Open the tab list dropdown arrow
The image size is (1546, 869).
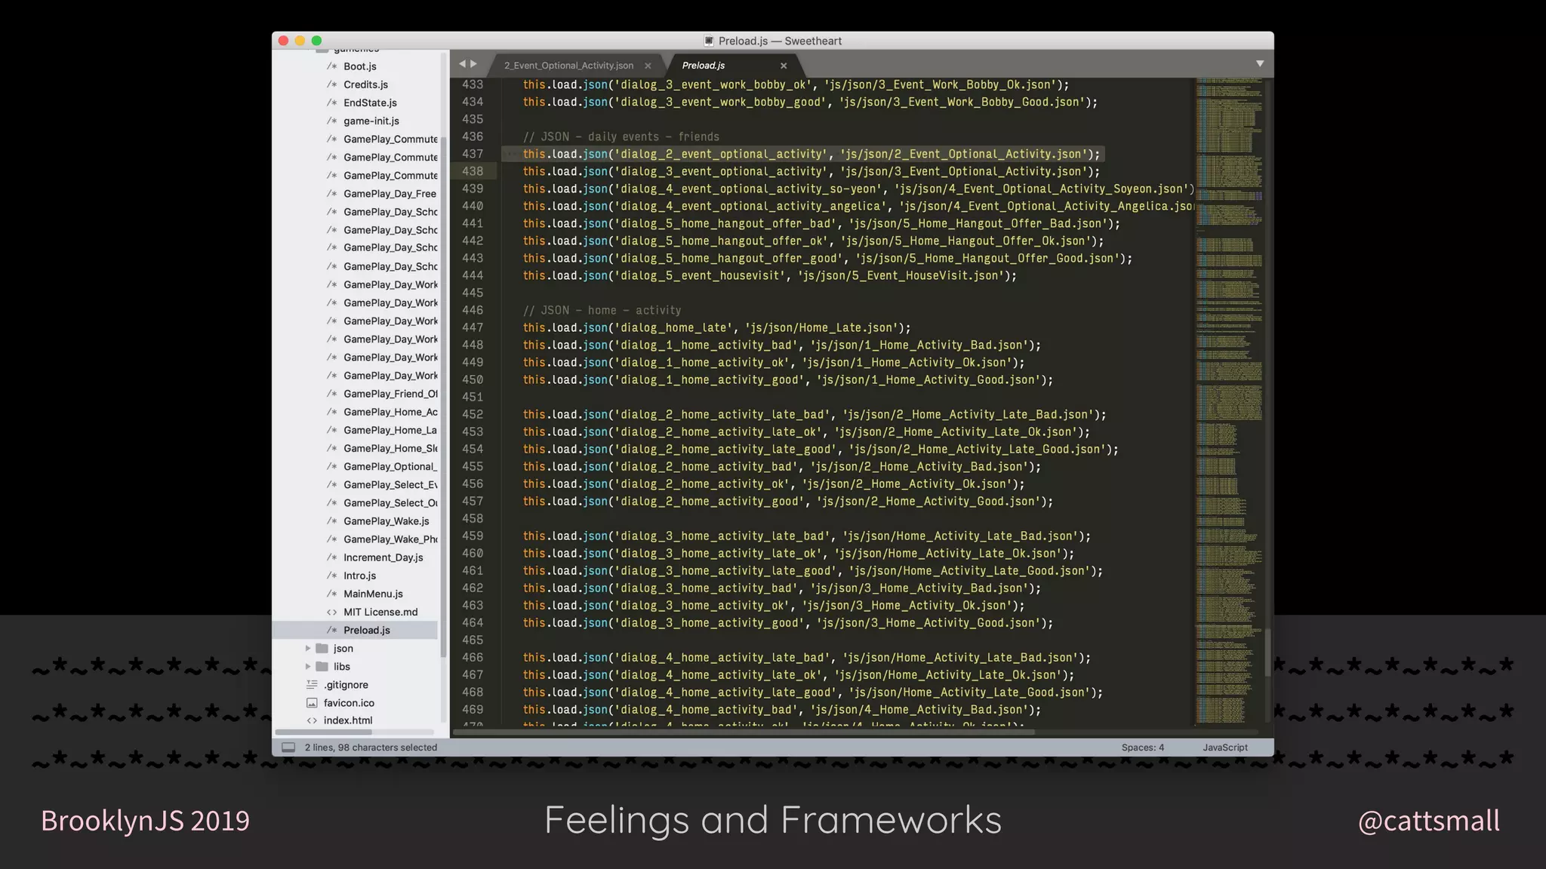(x=1260, y=64)
